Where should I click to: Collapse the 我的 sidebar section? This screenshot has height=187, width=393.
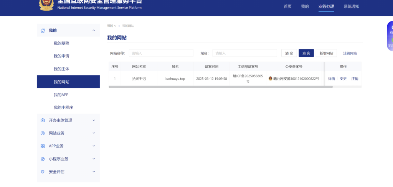coord(94,30)
